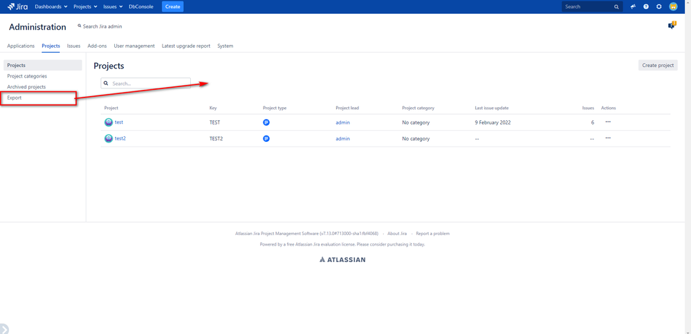Open the settings gear icon in header
Image resolution: width=691 pixels, height=334 pixels.
click(658, 7)
